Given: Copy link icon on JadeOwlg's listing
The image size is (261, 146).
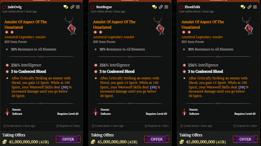Looking at the screenshot, I should (x=72, y=7).
